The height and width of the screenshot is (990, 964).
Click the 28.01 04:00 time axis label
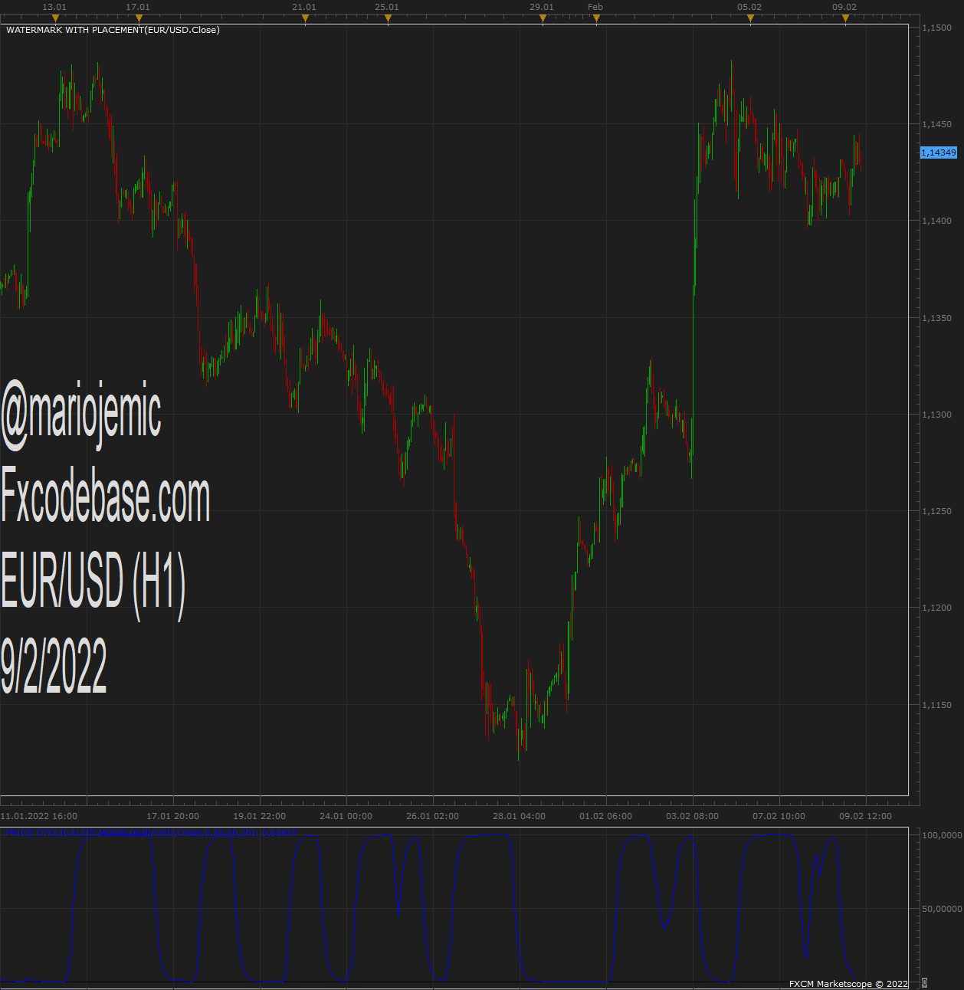[x=520, y=816]
